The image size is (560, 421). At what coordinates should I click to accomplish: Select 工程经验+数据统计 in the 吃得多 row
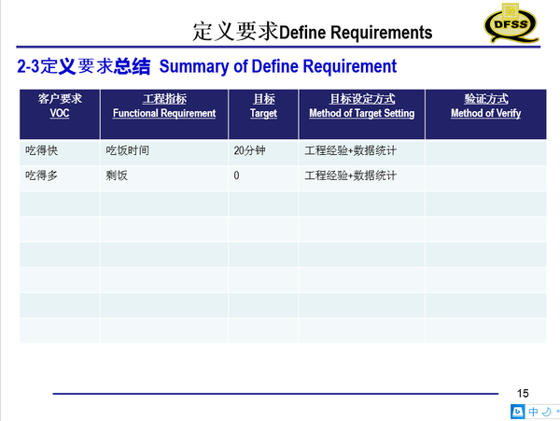click(362, 177)
